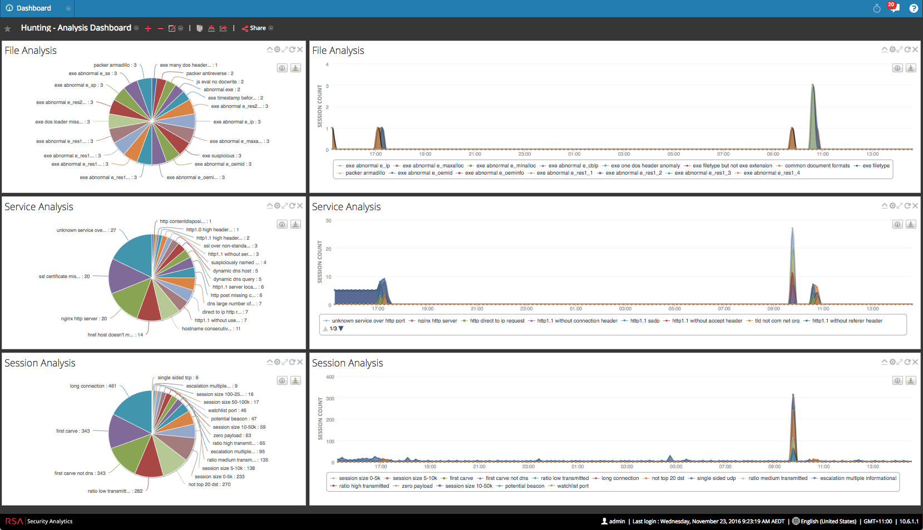The width and height of the screenshot is (923, 530).
Task: Open notifications icon with 20 badge
Action: click(894, 8)
